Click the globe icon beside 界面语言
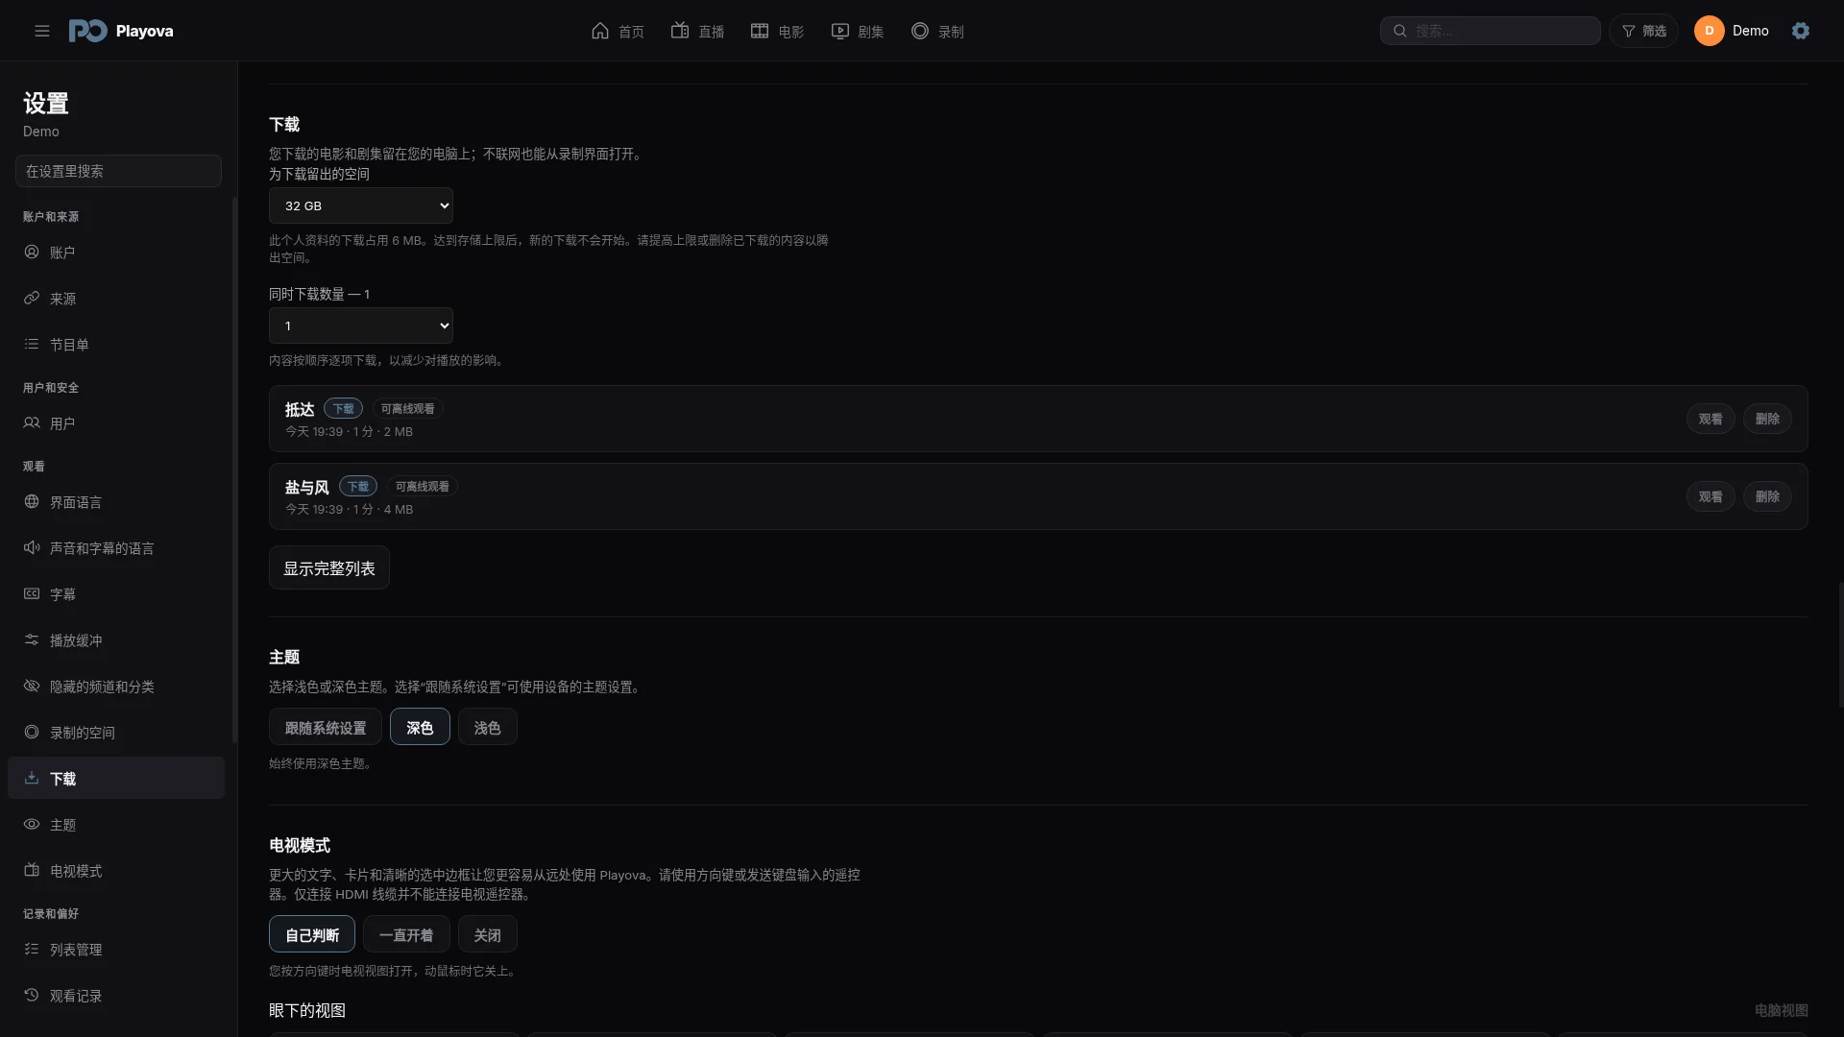Viewport: 1844px width, 1037px height. [x=32, y=501]
